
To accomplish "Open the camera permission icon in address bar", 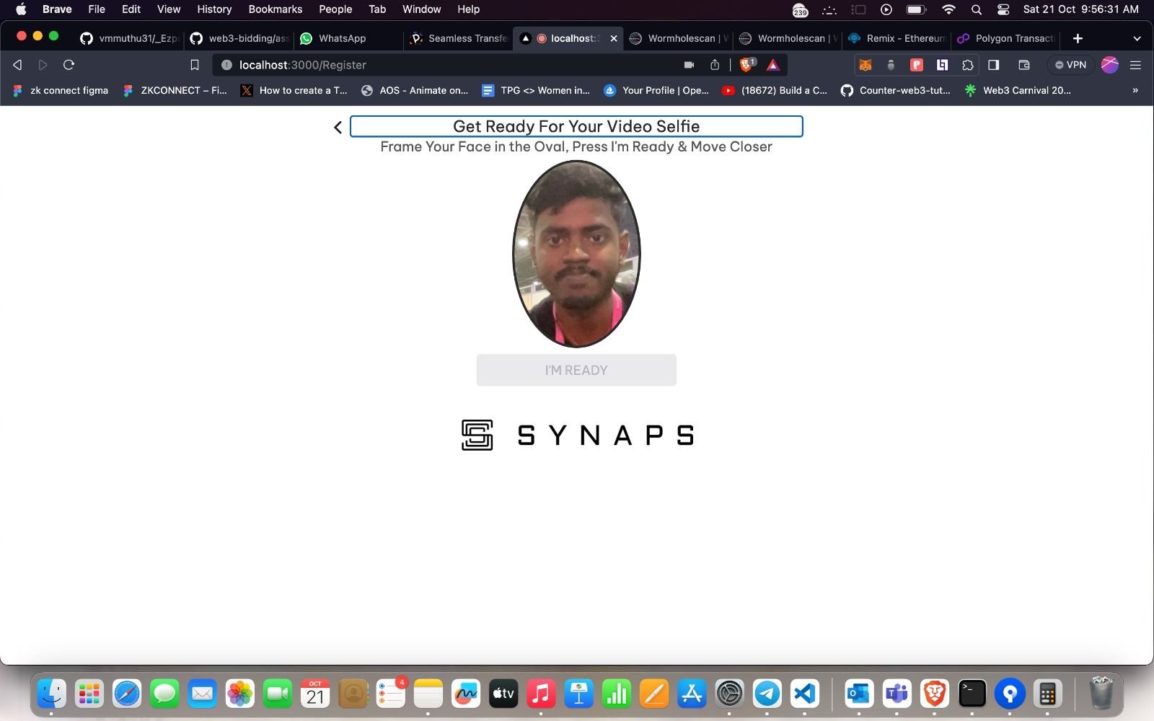I will click(x=689, y=65).
